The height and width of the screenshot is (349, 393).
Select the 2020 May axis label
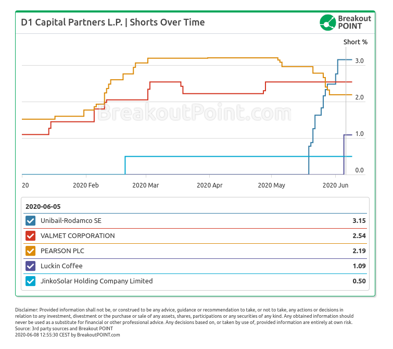(272, 185)
